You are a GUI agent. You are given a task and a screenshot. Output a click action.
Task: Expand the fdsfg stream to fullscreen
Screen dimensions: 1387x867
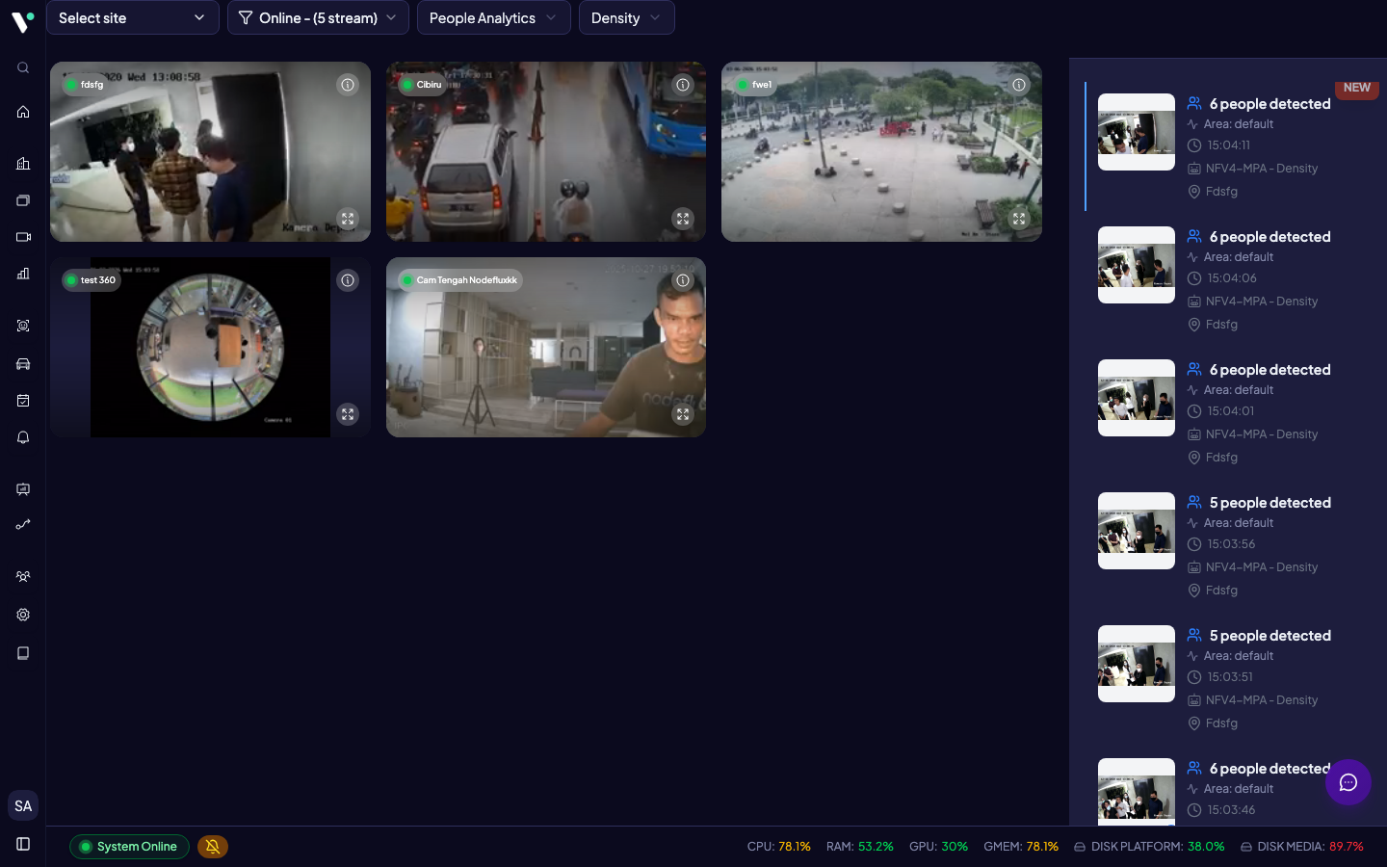348,219
